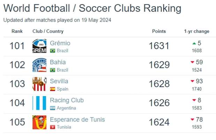
Task: Open the Esperance de Tunis link
Action: point(77,119)
